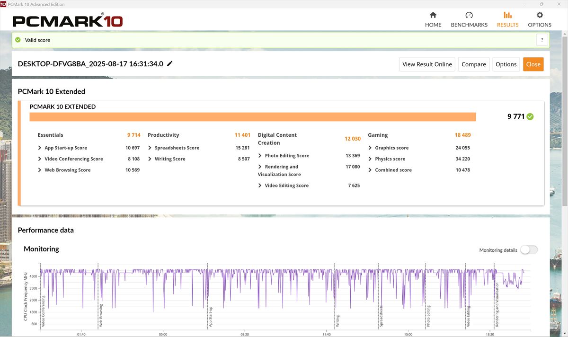The height and width of the screenshot is (337, 568).
Task: Click the Gaming heading
Action: [x=378, y=135]
